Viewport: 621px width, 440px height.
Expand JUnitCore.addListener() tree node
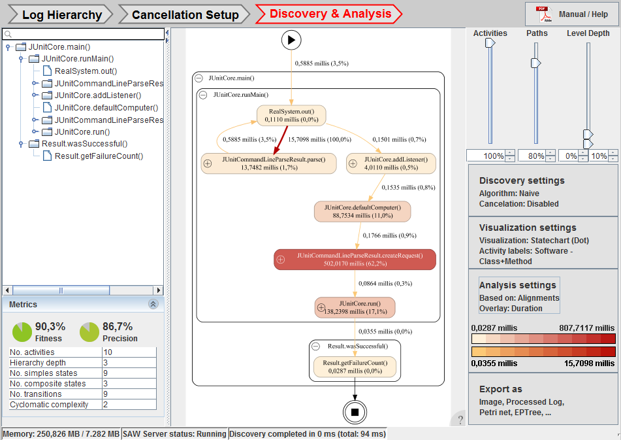point(35,95)
